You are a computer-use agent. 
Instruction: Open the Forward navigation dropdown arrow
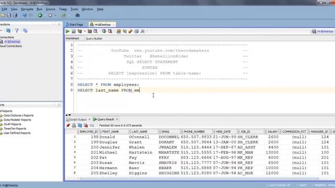coord(55,15)
